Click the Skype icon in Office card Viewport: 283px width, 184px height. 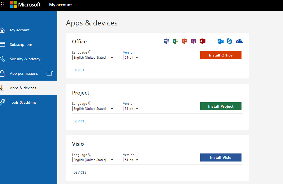point(229,41)
